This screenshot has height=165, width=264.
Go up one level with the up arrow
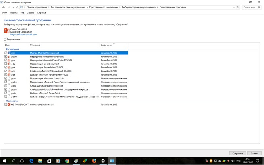pyautogui.click(x=17, y=7)
